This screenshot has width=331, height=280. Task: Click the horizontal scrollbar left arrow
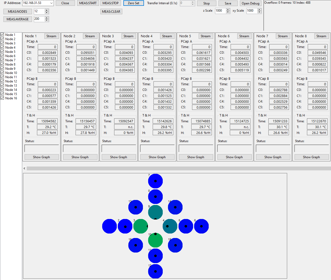24,169
